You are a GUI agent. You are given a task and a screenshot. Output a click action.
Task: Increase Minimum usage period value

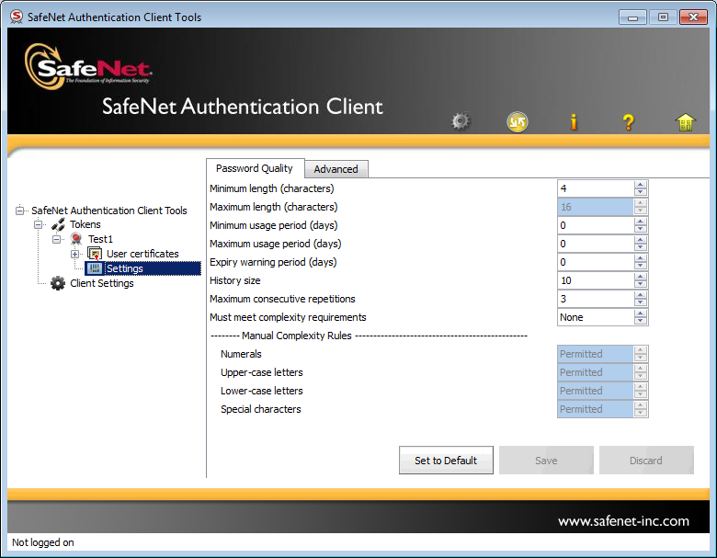pos(640,222)
